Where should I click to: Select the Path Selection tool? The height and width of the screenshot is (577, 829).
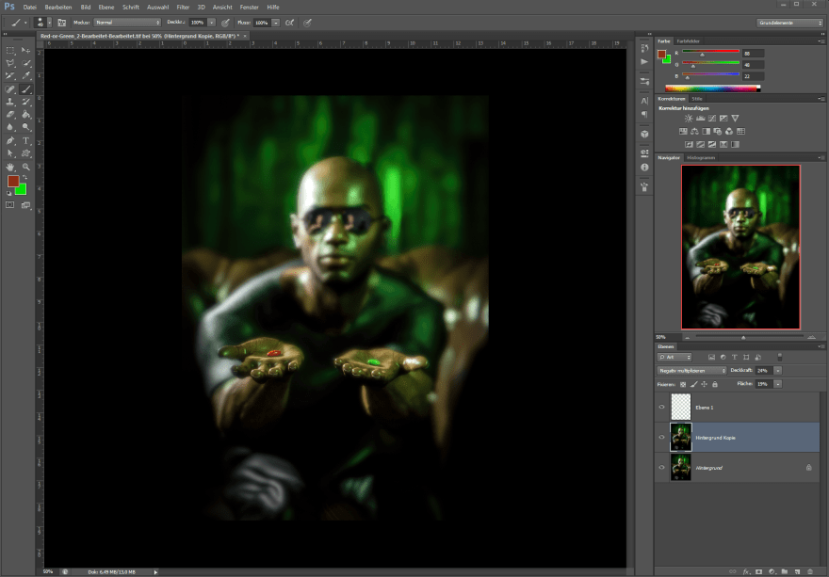pyautogui.click(x=10, y=153)
